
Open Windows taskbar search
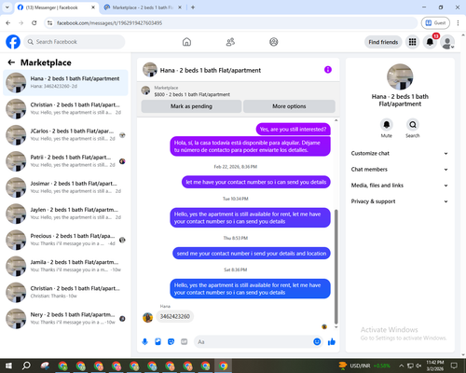(26, 366)
